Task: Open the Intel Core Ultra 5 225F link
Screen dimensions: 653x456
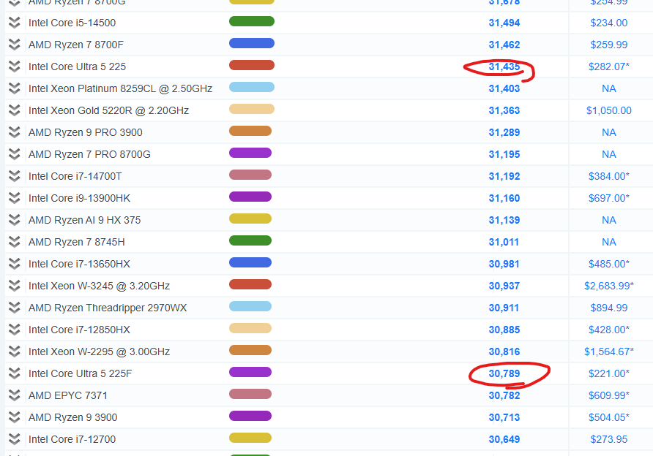Action: (80, 373)
